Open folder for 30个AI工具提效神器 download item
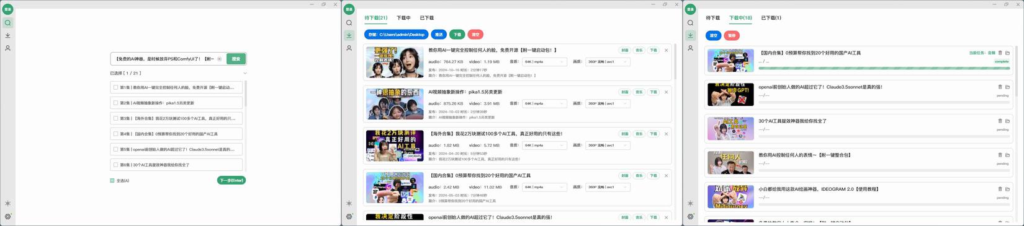 (1007, 121)
